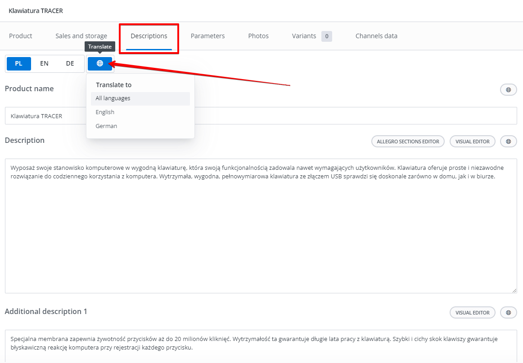Image resolution: width=523 pixels, height=363 pixels.
Task: Click the Description textarea resize handle
Action: coord(514,290)
